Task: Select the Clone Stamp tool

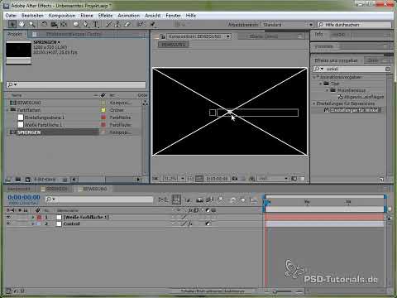Action: pyautogui.click(x=117, y=24)
